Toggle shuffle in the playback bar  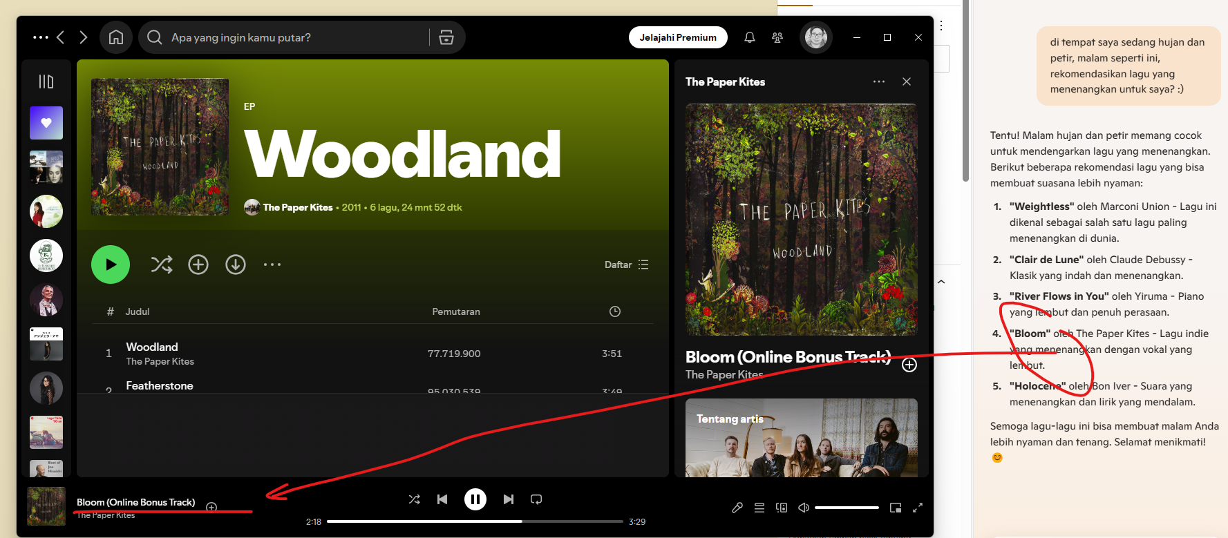pyautogui.click(x=414, y=499)
